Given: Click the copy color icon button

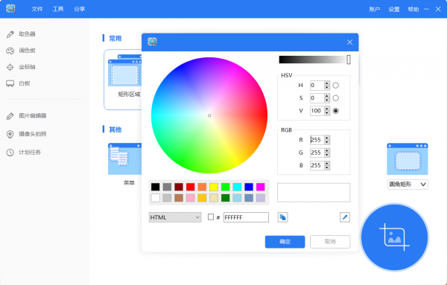Looking at the screenshot, I should (x=282, y=217).
